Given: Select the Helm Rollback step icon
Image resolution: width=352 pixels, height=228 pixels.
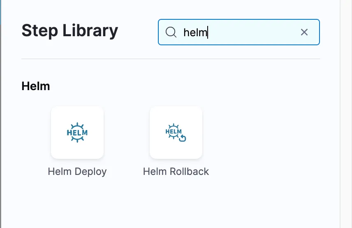Looking at the screenshot, I should tap(176, 133).
